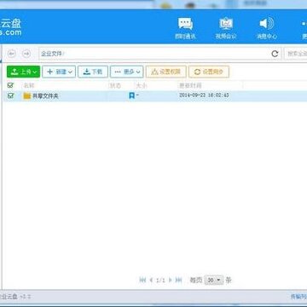This screenshot has width=307, height=307.
Task: Sort by the 状态 status column header
Action: point(115,85)
